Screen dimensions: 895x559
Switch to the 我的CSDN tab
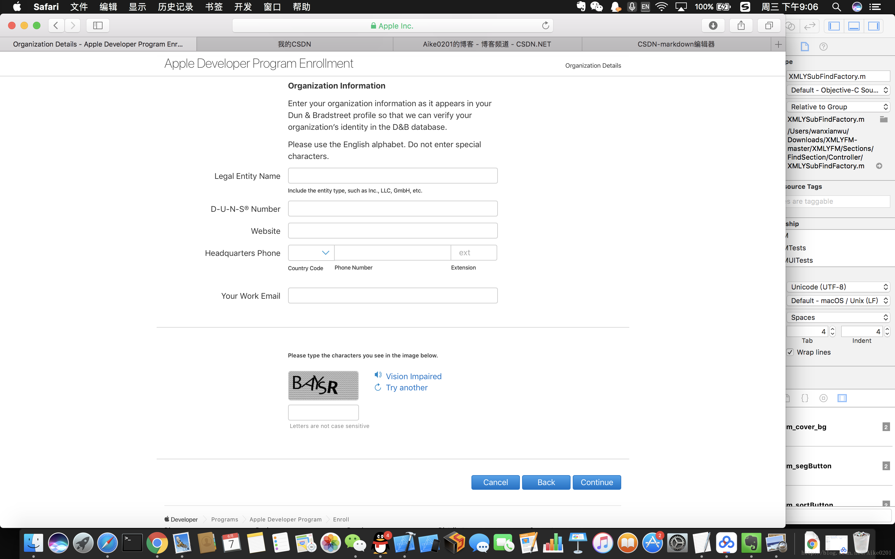tap(294, 44)
